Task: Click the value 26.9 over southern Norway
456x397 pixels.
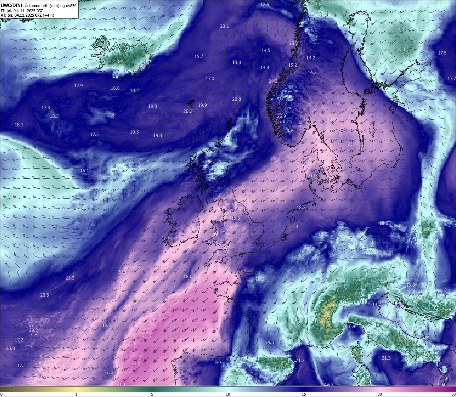Action: [x=281, y=116]
